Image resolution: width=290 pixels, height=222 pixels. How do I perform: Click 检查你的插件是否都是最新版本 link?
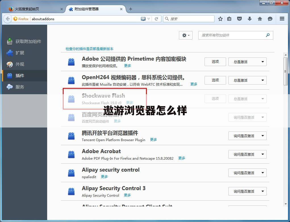89,49
